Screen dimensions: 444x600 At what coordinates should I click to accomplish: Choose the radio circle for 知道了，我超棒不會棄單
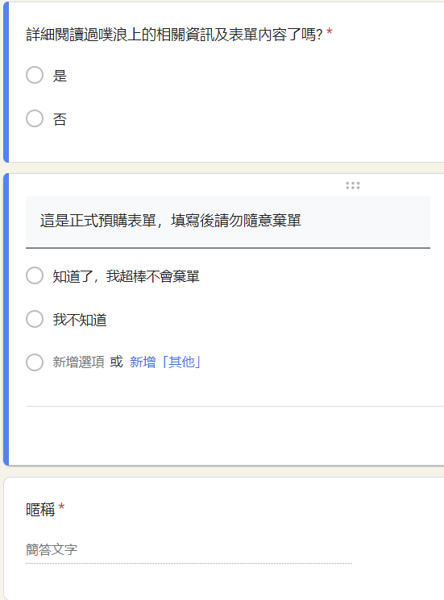click(x=35, y=275)
